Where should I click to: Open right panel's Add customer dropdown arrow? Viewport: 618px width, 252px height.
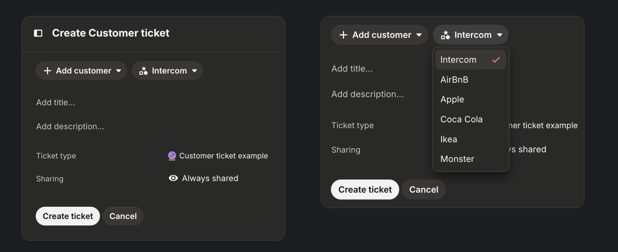(419, 35)
